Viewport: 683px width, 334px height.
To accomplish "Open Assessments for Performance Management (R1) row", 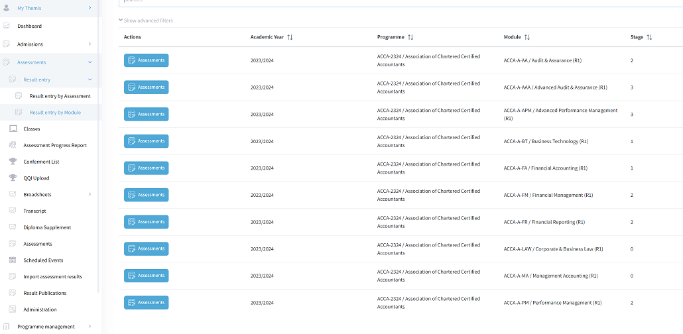I will (x=147, y=303).
